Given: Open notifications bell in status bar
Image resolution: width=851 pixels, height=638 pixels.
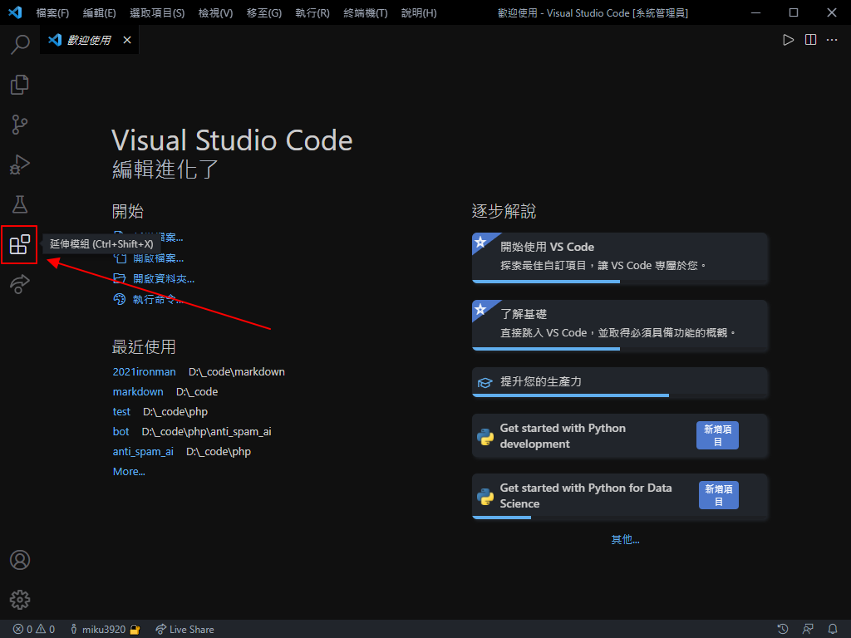Looking at the screenshot, I should [x=833, y=630].
